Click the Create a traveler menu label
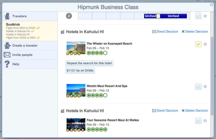This screenshot has height=139, width=216. [25, 46]
